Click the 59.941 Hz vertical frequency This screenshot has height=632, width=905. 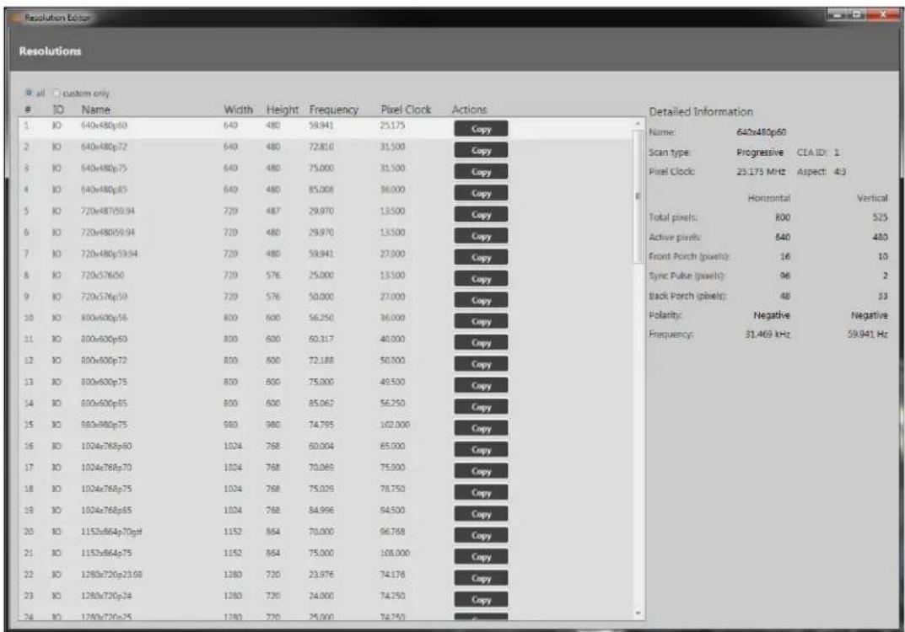tap(868, 334)
